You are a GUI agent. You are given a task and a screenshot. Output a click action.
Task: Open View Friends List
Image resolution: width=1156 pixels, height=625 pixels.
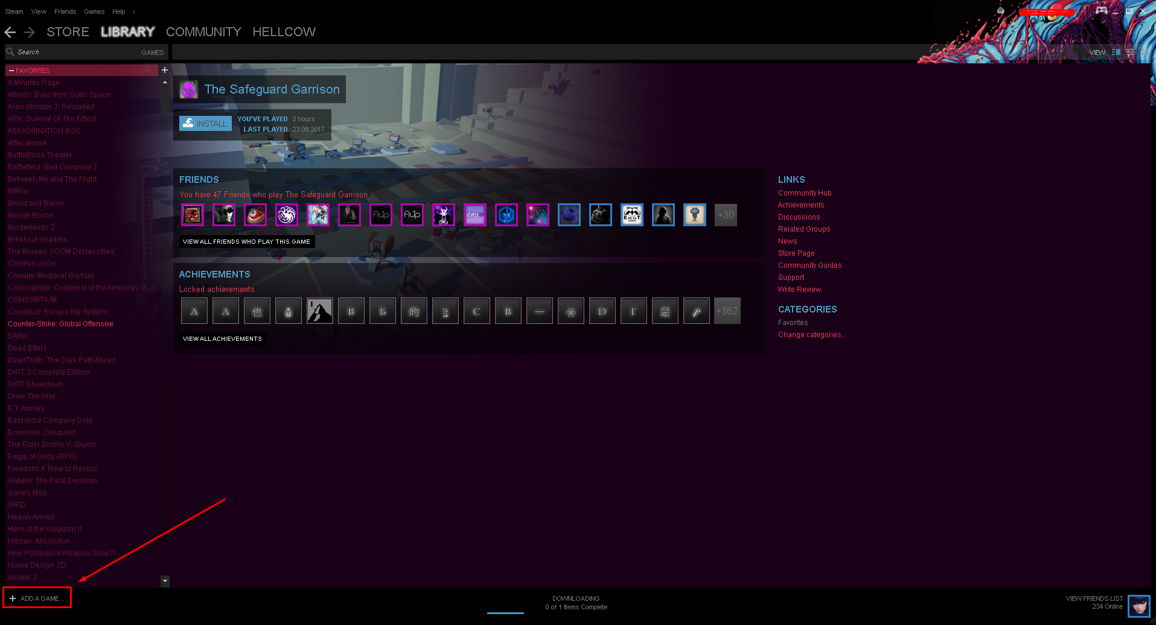click(x=1094, y=599)
